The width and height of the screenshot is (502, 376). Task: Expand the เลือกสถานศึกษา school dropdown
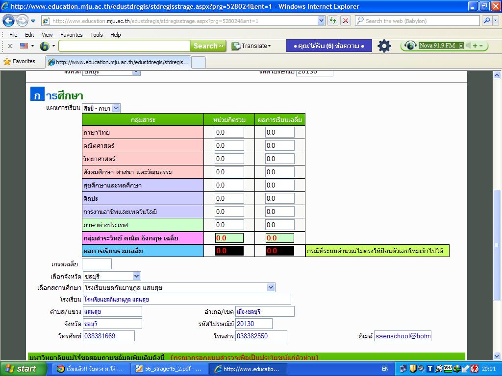(x=271, y=287)
